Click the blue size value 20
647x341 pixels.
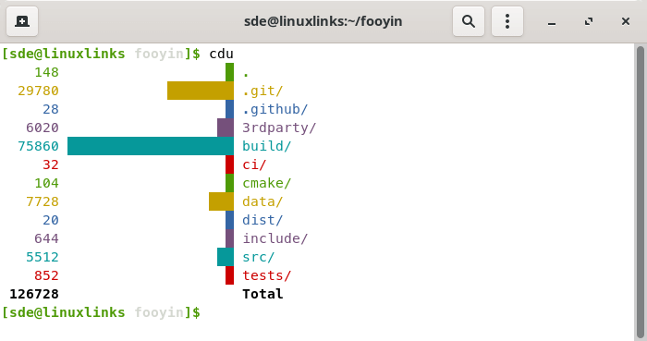[51, 220]
